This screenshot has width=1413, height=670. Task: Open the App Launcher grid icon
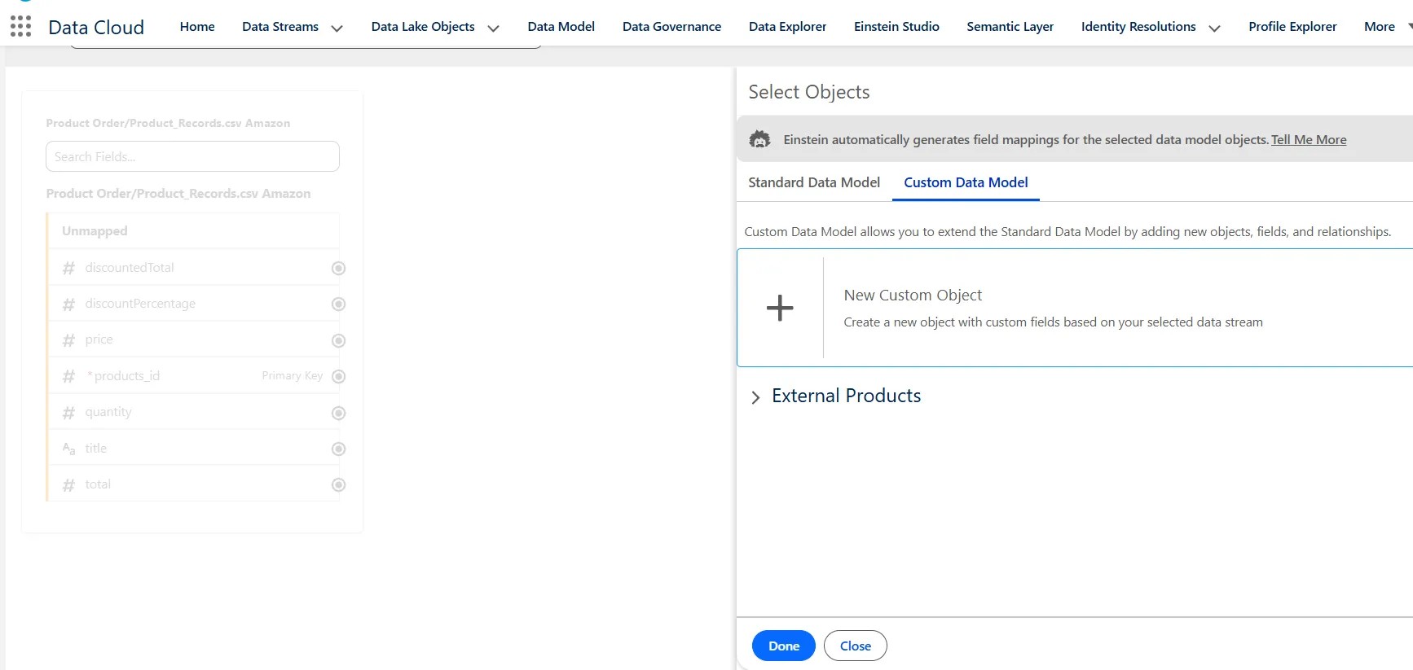pyautogui.click(x=21, y=27)
